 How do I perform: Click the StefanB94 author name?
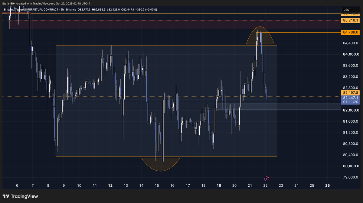[x=9, y=4]
